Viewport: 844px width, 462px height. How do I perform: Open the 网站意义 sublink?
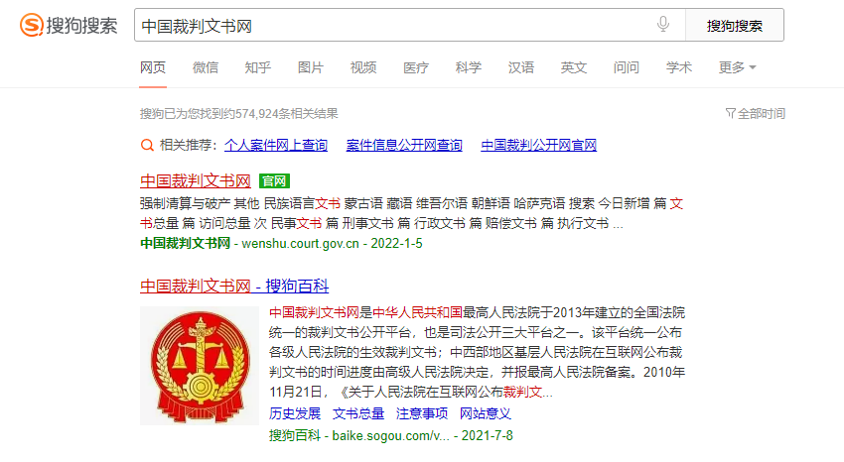[x=485, y=413]
